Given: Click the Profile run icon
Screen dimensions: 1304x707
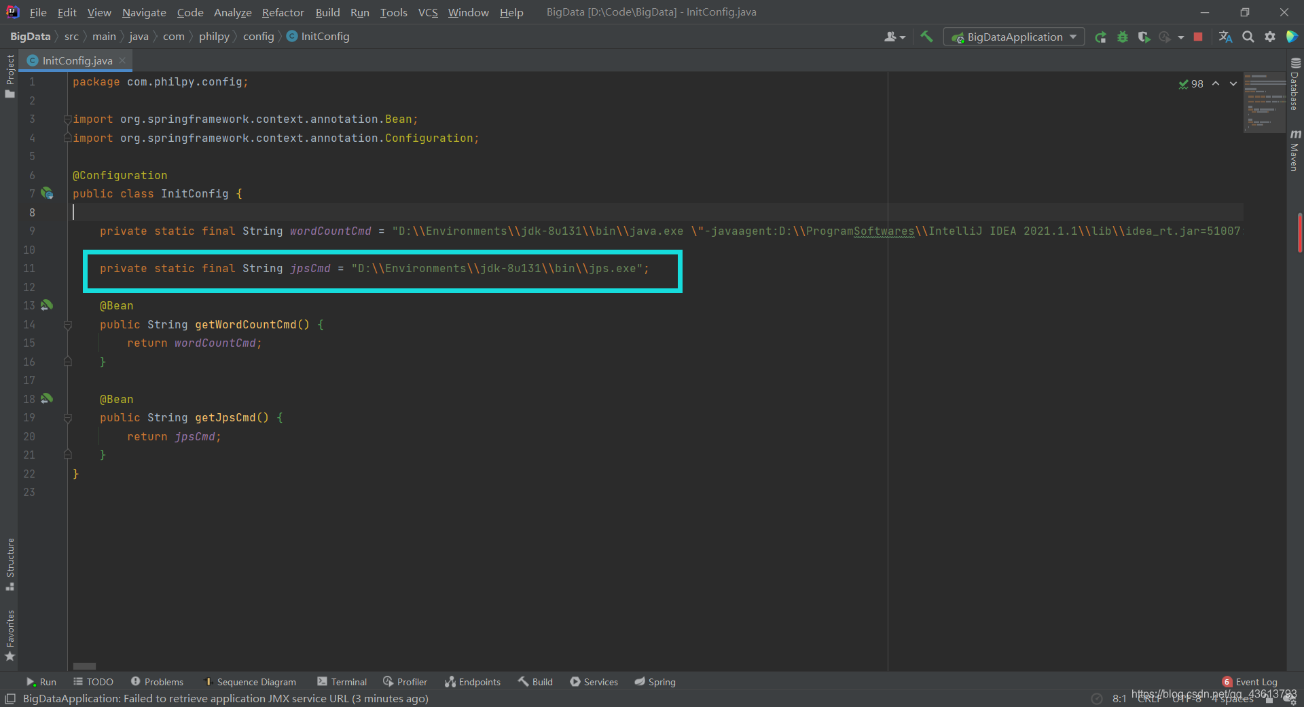Looking at the screenshot, I should [1165, 37].
